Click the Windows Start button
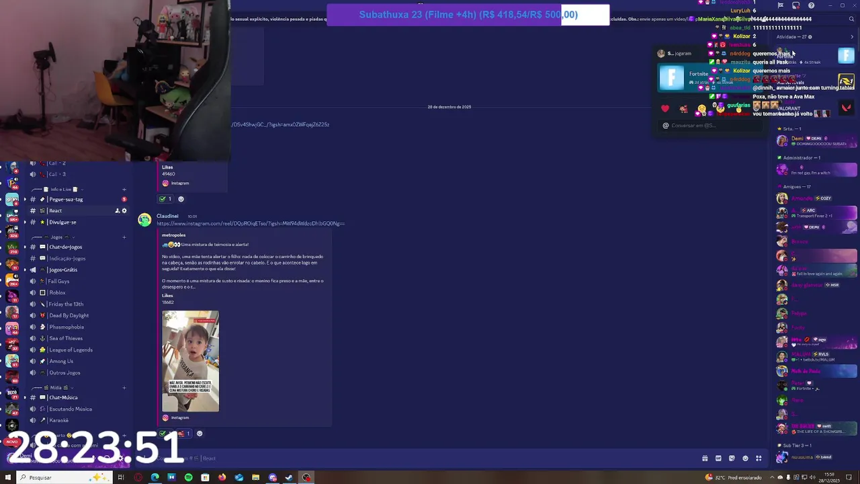 (x=8, y=477)
